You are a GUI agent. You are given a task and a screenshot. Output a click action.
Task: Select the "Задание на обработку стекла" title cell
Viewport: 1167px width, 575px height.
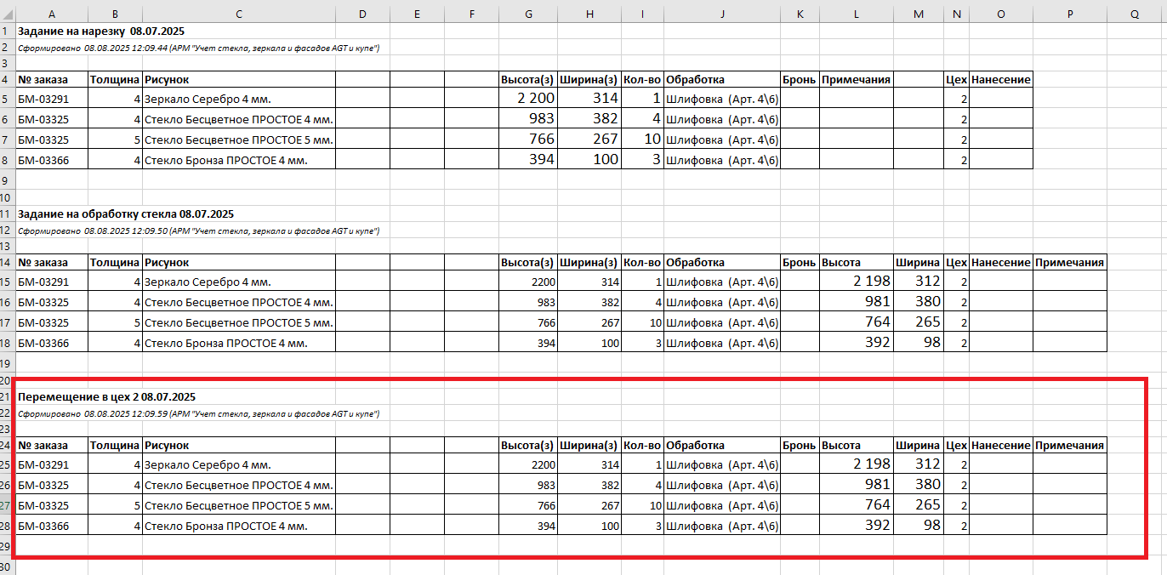point(126,214)
